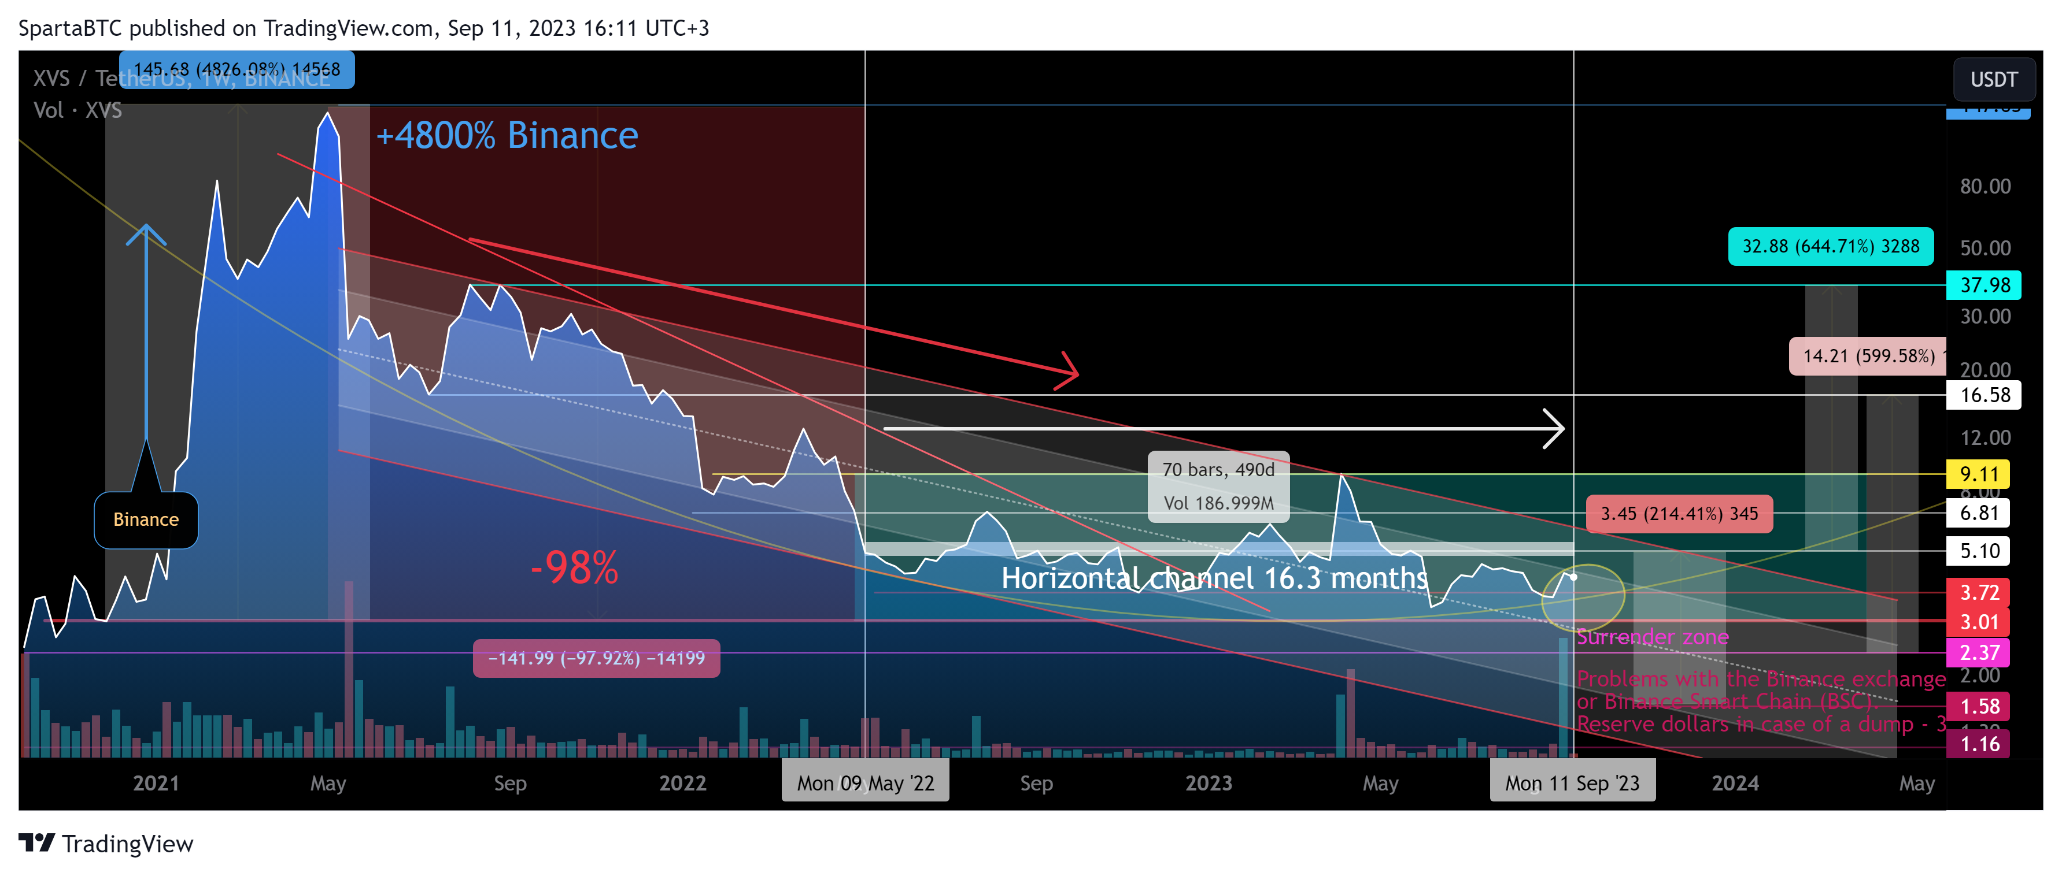Click the 1.16 price label
The height and width of the screenshot is (876, 2062).
[1978, 744]
